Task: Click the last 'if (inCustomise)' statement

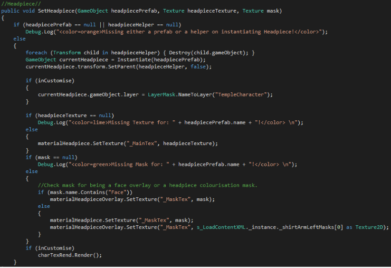Action: [x=50, y=248]
